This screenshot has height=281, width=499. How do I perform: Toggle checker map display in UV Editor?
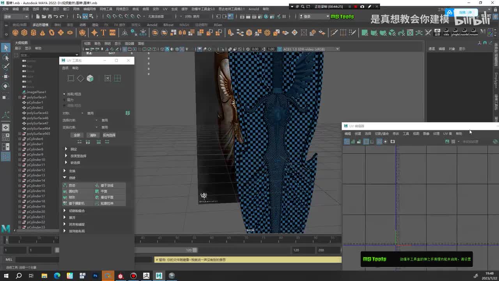(x=453, y=142)
